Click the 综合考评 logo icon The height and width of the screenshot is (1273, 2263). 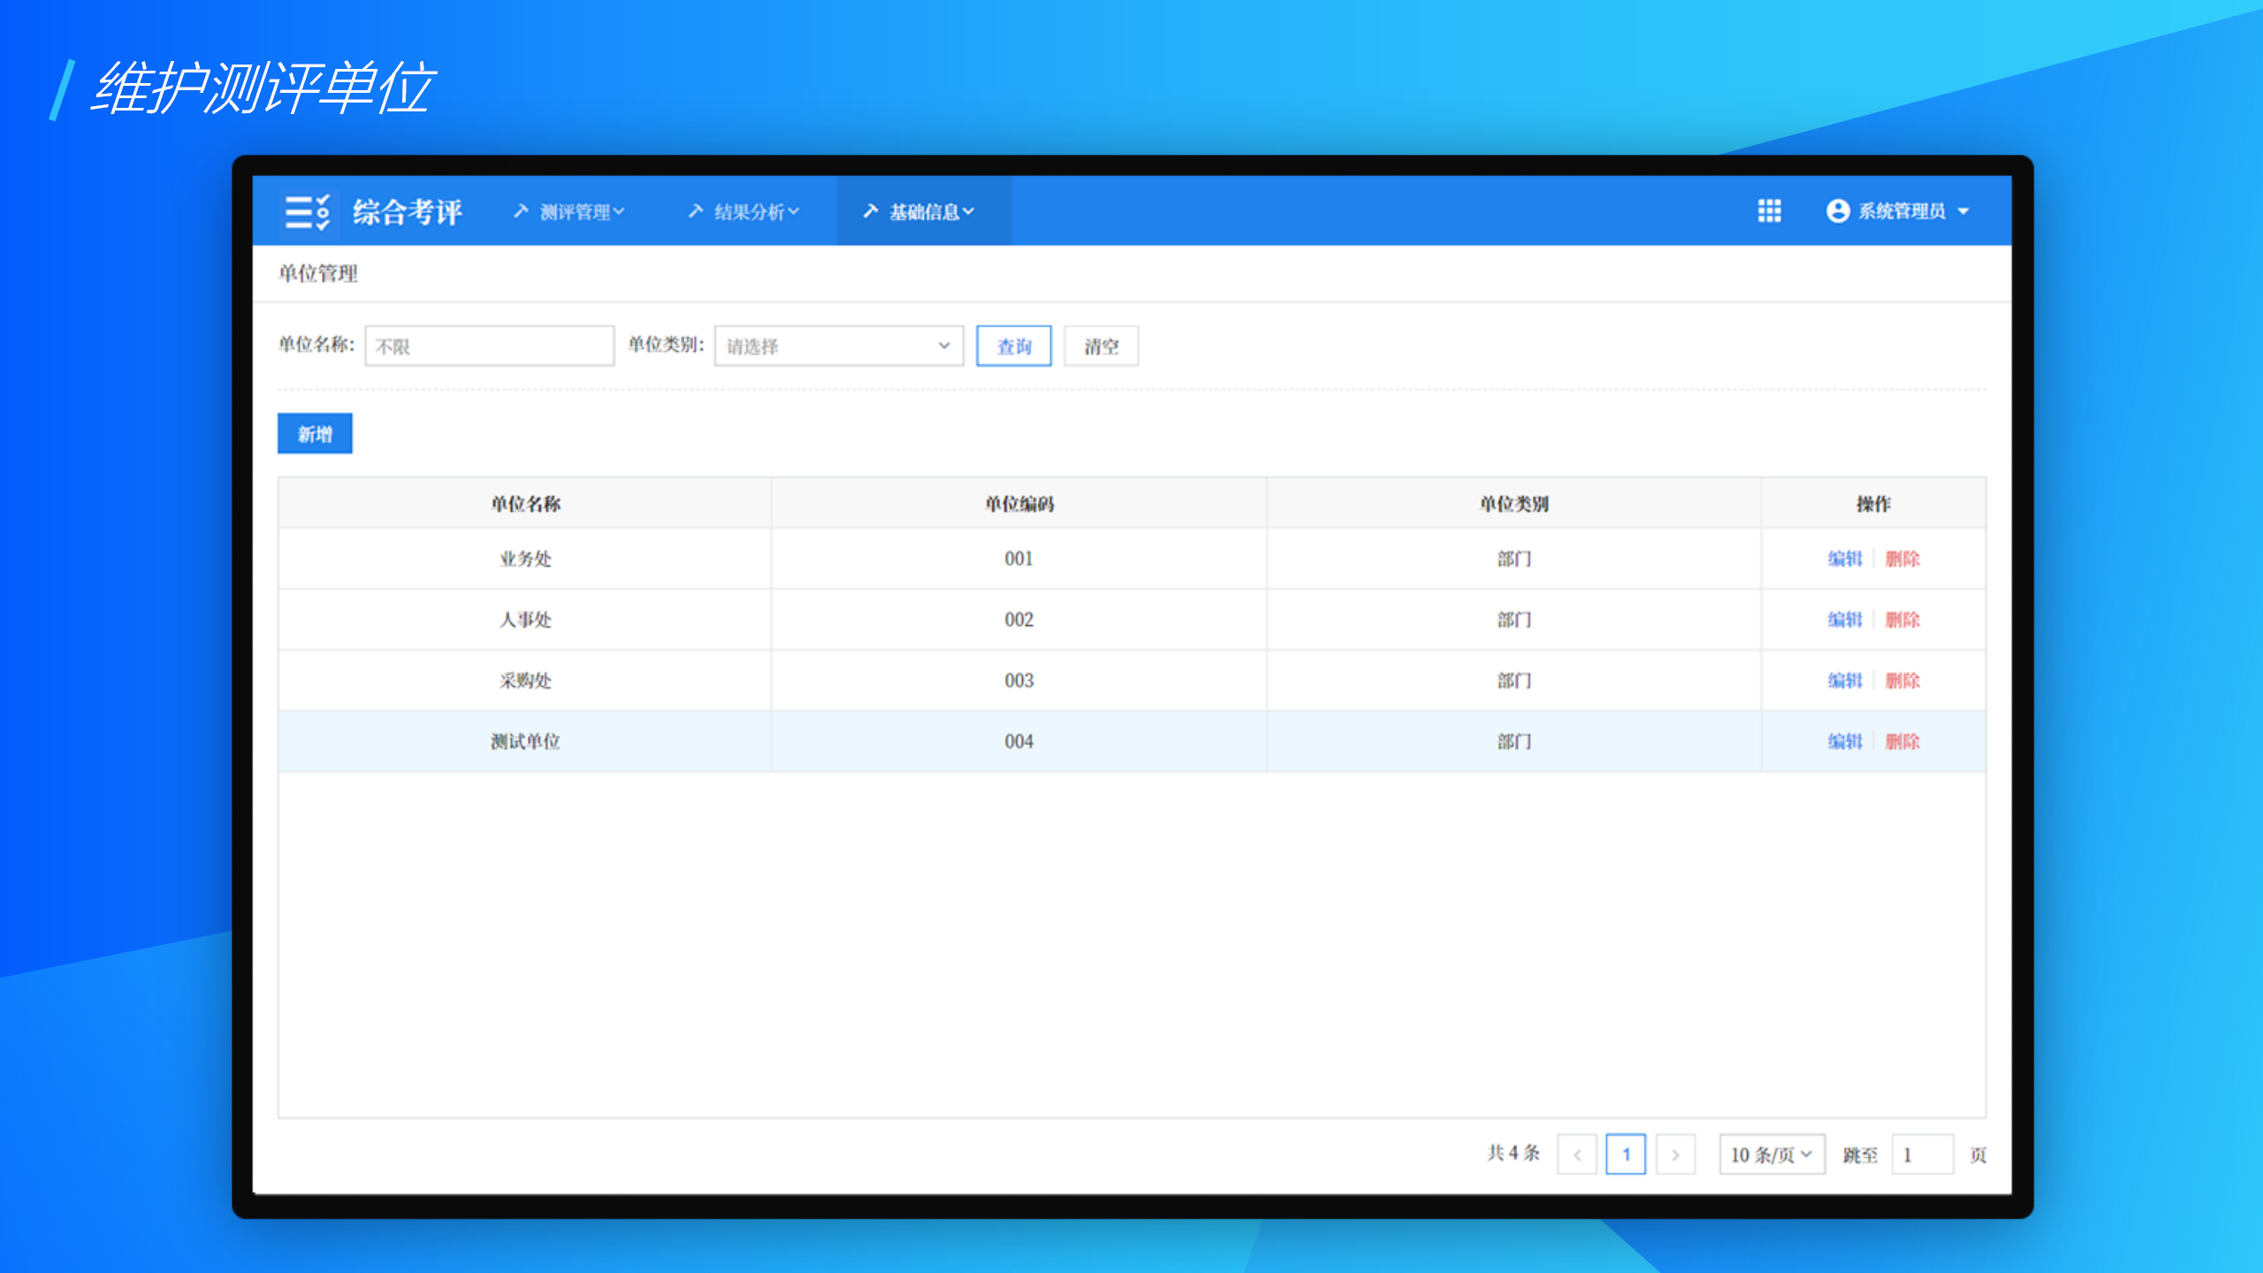click(307, 212)
